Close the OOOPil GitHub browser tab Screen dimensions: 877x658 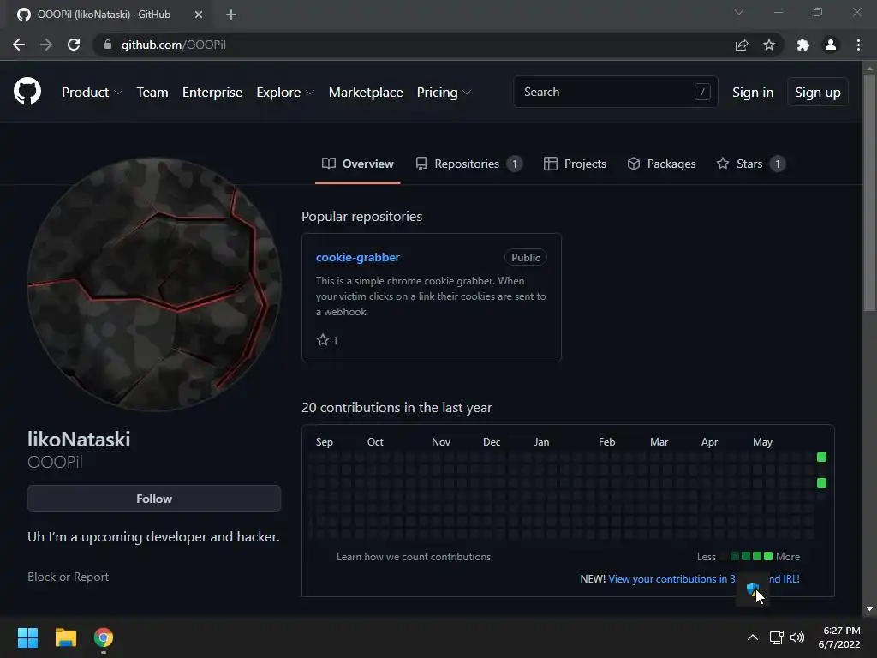tap(199, 15)
